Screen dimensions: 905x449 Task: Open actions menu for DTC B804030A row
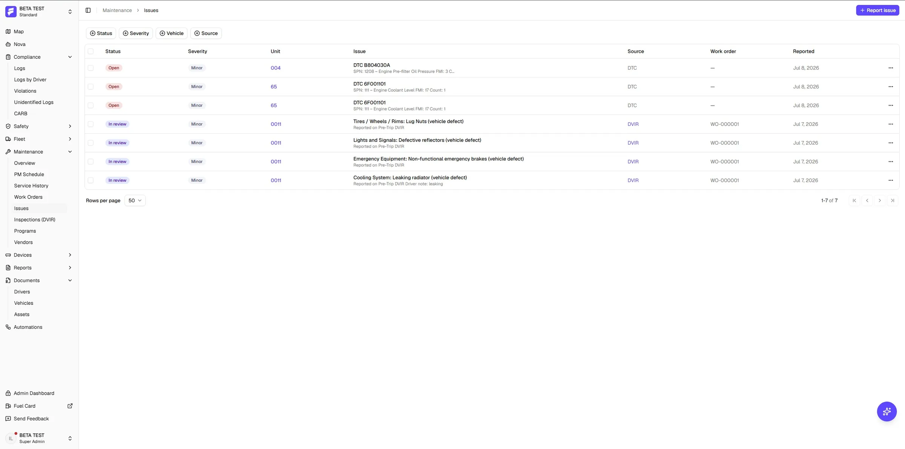(891, 68)
